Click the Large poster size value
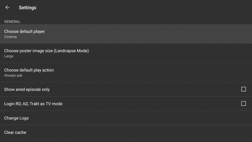This screenshot has height=142, width=252. click(9, 56)
